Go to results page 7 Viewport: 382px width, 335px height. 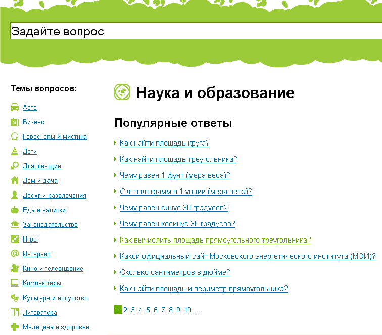[x=163, y=310]
